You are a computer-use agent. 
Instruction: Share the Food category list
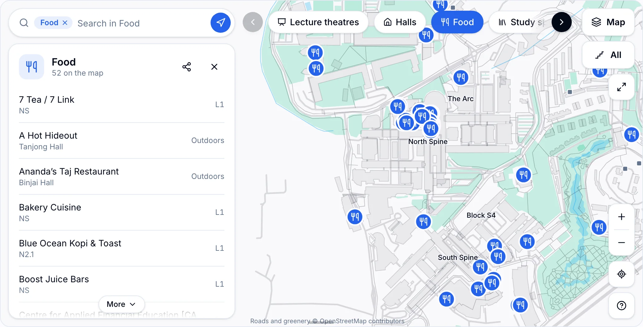pos(187,67)
